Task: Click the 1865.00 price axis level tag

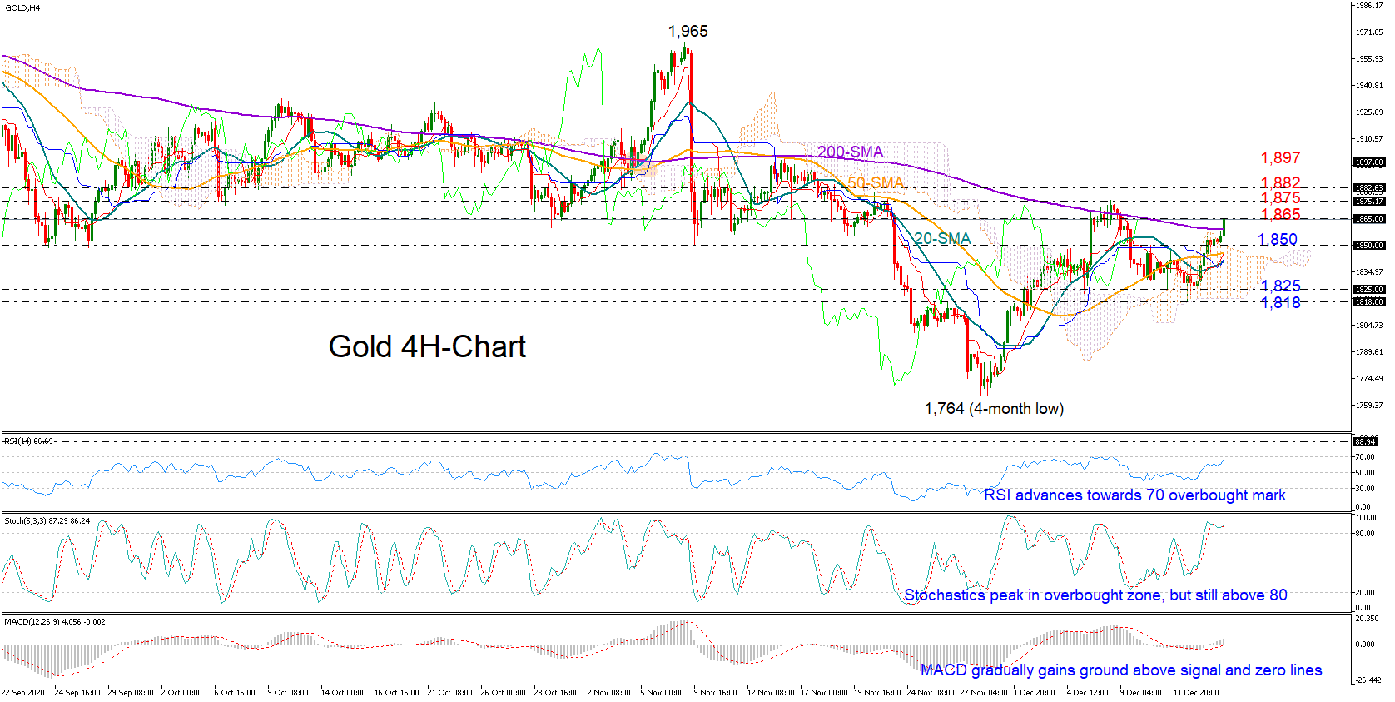Action: 1369,219
